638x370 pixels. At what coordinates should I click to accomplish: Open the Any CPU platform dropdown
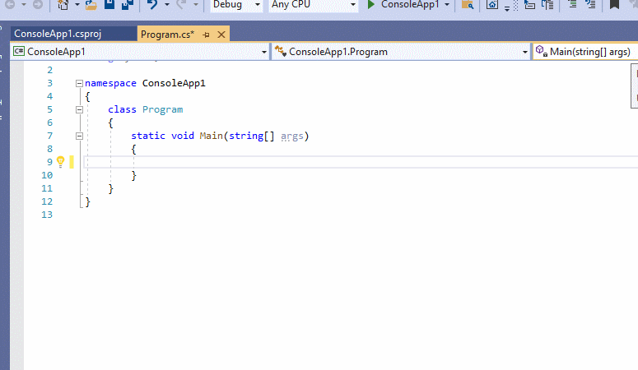click(314, 5)
